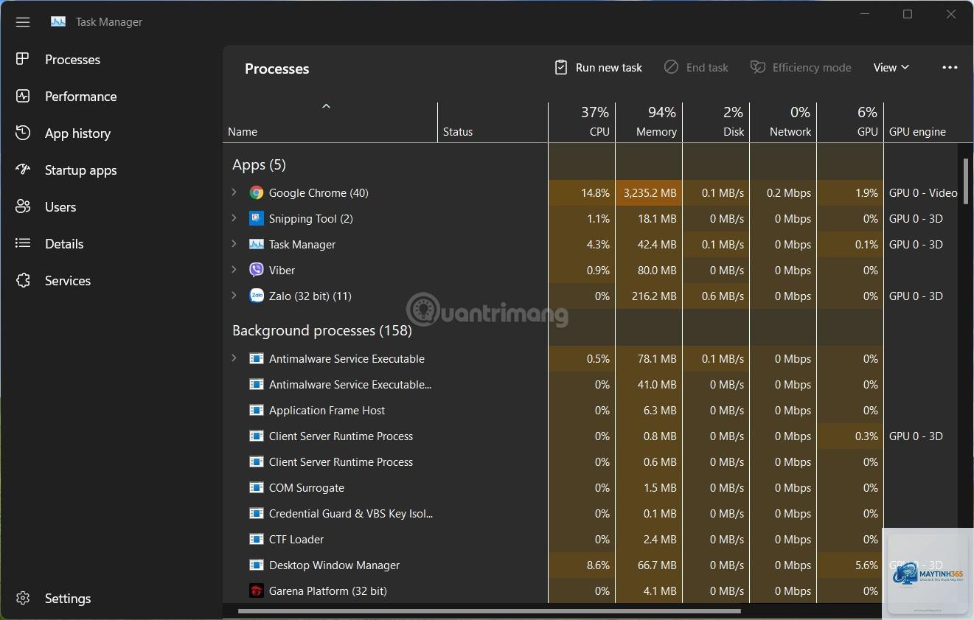Open the App history page
This screenshot has height=620, width=974.
pyautogui.click(x=77, y=133)
